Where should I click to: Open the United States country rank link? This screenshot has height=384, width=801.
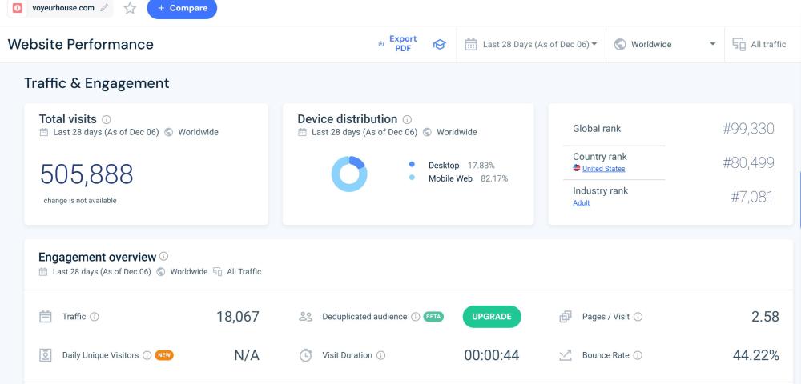603,169
